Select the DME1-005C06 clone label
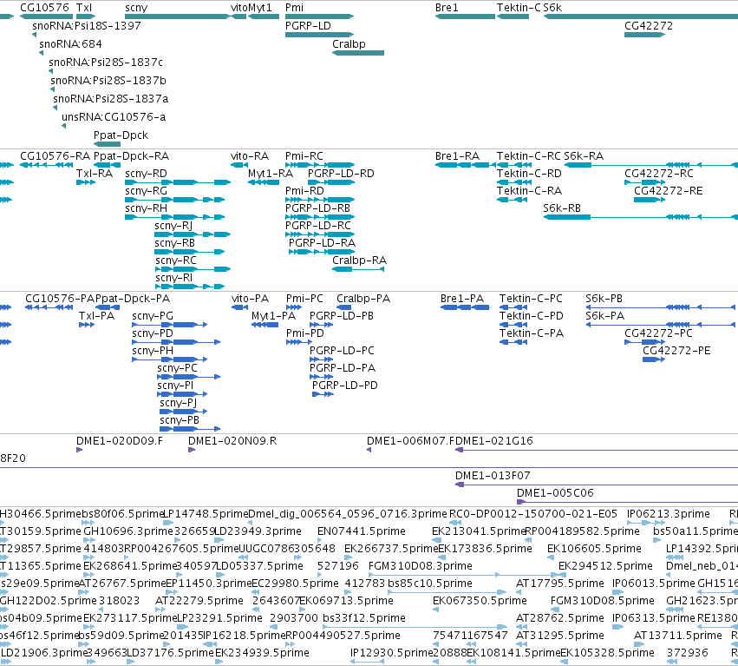738x666 pixels. (555, 493)
